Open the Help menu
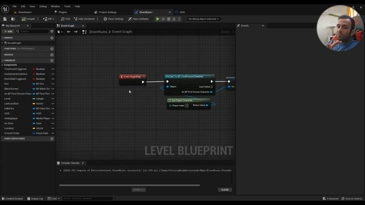The image size is (365, 205). click(78, 6)
